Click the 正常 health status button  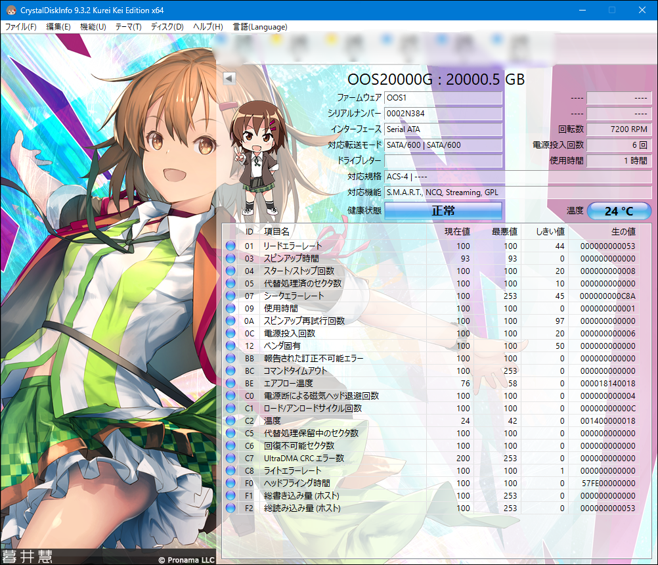coord(443,211)
